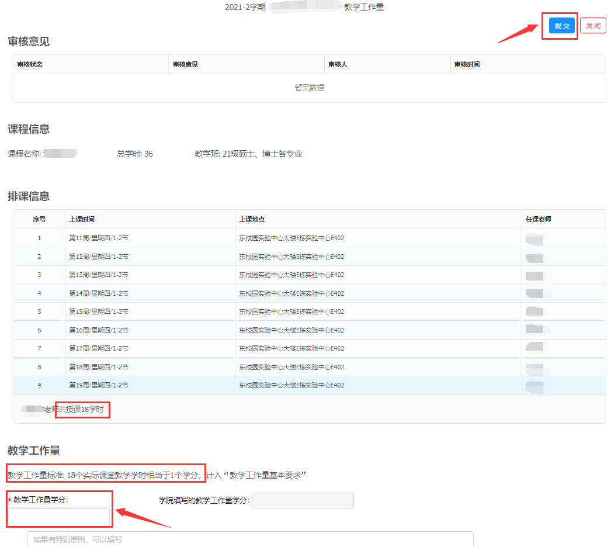The image size is (611, 547).
Task: Click the 审核意见 column header
Action: (185, 64)
